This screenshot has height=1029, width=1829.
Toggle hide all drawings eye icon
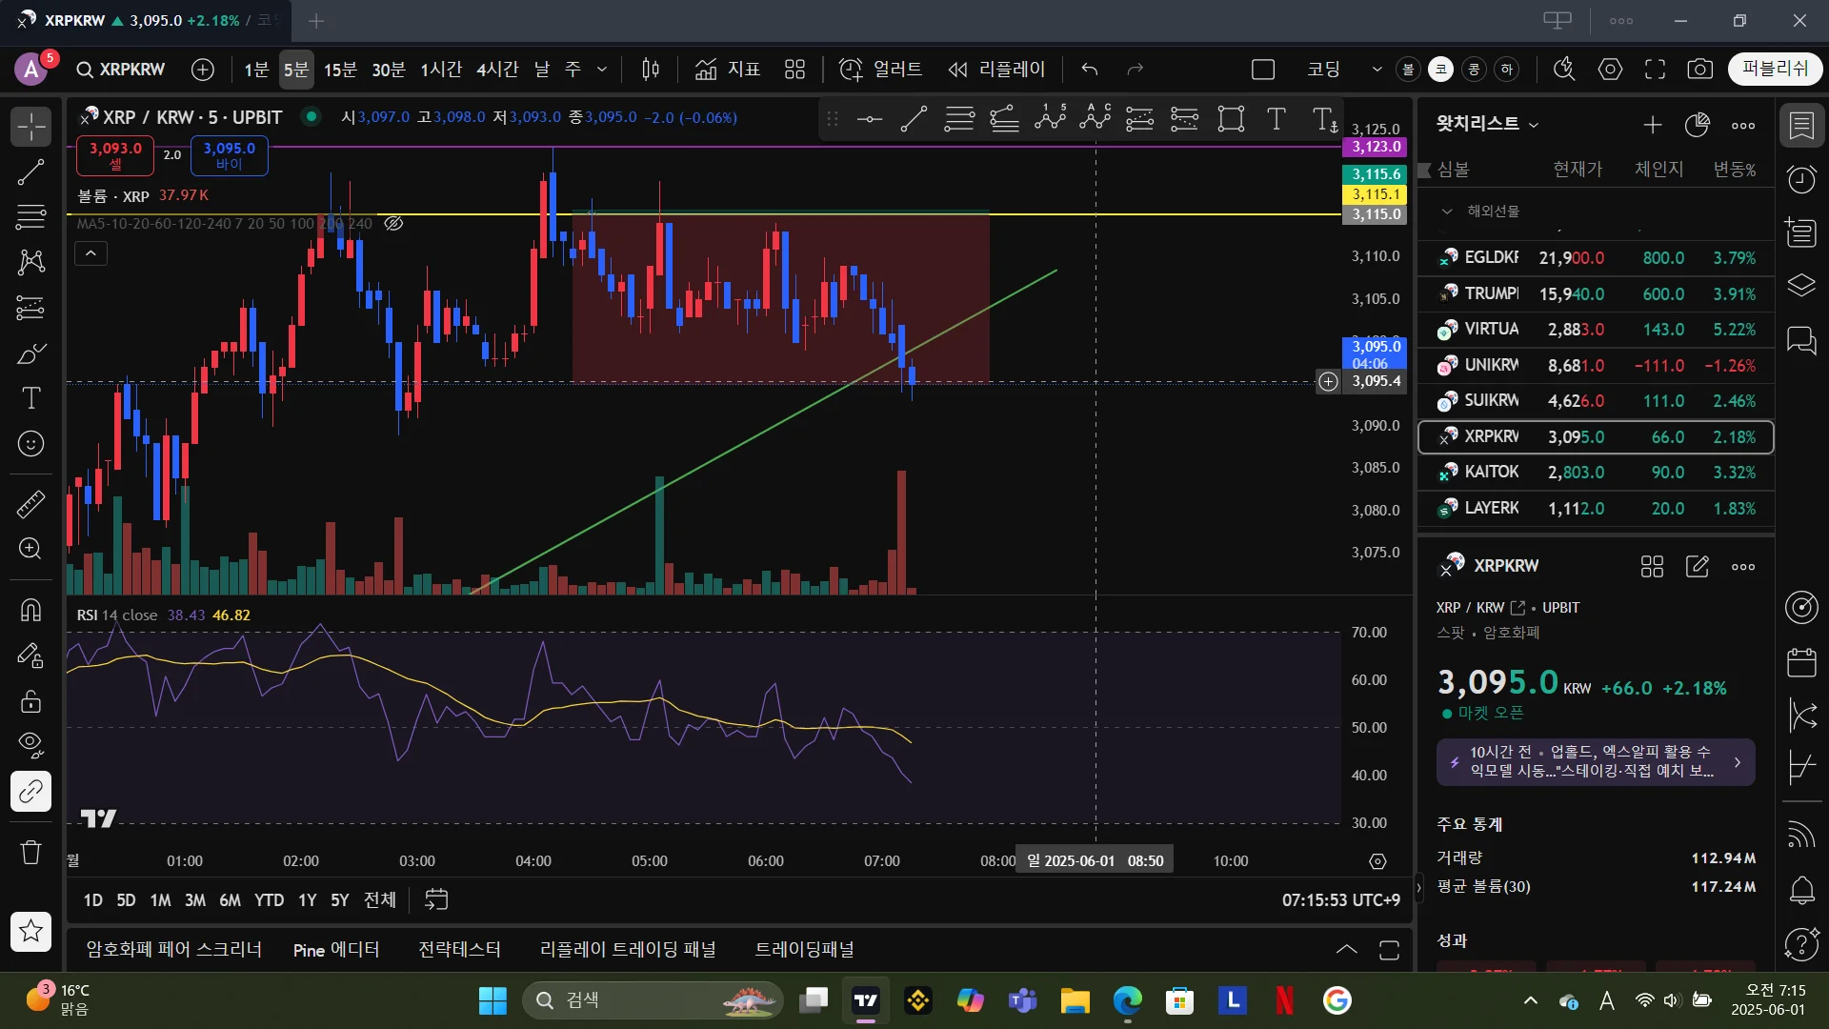coord(30,744)
